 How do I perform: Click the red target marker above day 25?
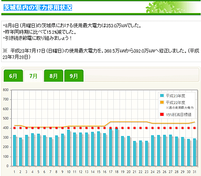(158, 128)
